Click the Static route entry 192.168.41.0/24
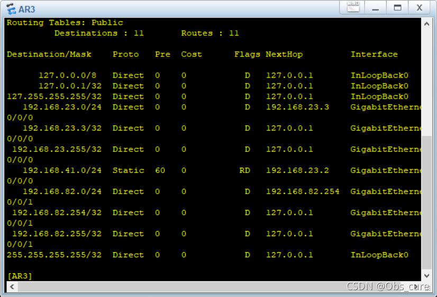437x297 pixels. pyautogui.click(x=62, y=170)
